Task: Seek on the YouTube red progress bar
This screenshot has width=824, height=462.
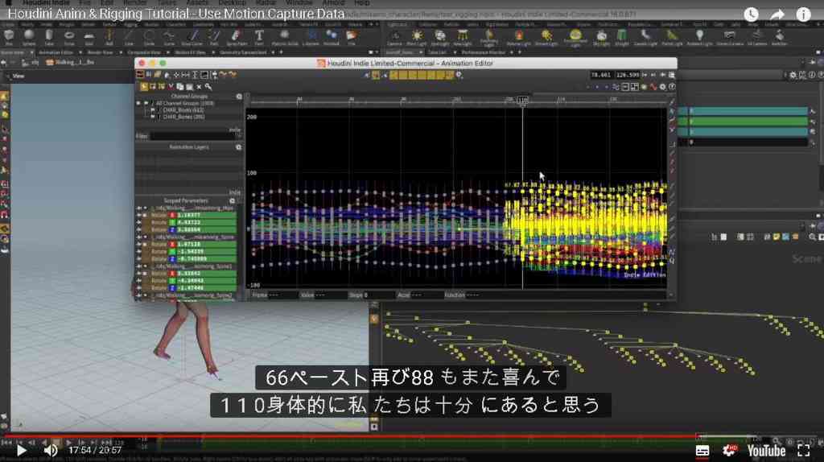Action: (x=412, y=436)
